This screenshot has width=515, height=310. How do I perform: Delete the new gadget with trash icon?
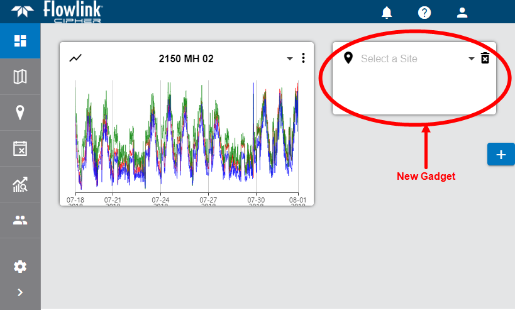click(x=485, y=58)
